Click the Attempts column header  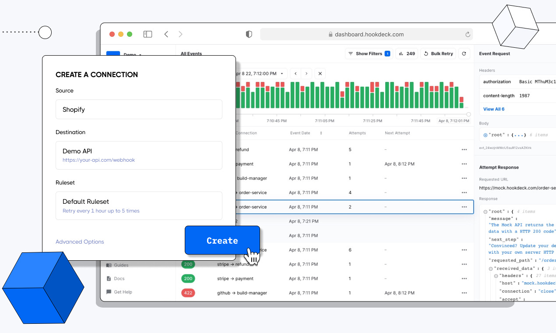(357, 133)
